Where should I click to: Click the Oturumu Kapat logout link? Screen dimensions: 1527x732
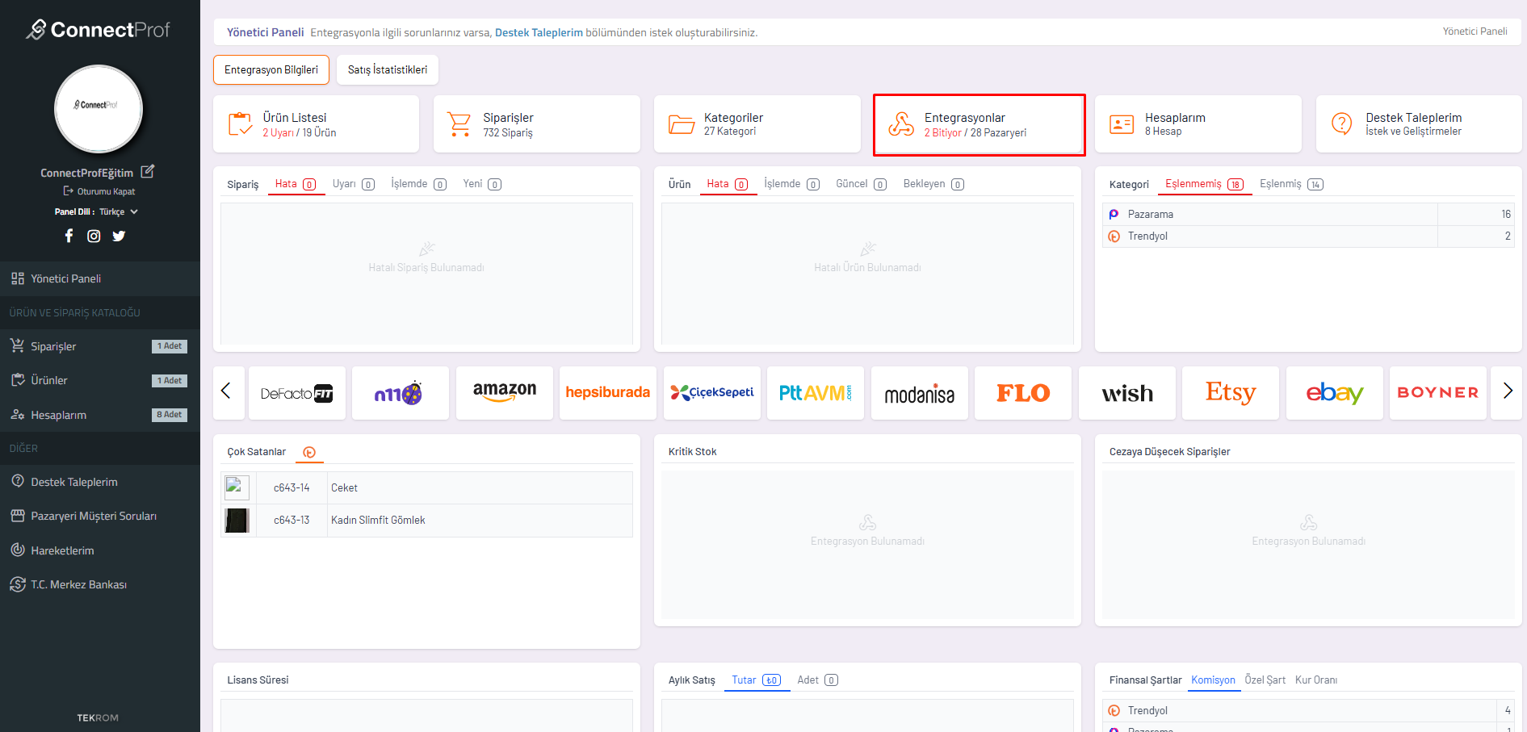pyautogui.click(x=99, y=191)
